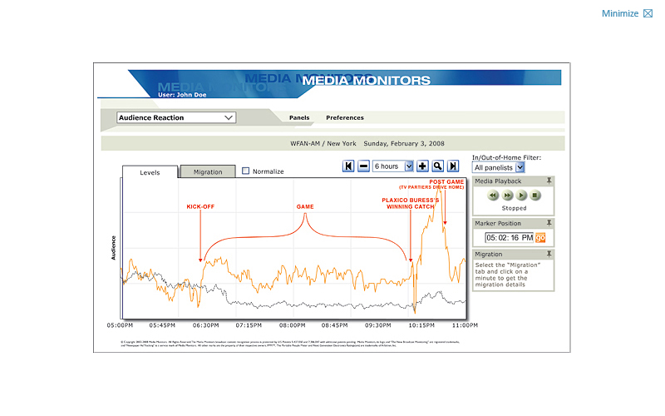Jump to end of timeline button
This screenshot has height=416, width=665.
[453, 166]
